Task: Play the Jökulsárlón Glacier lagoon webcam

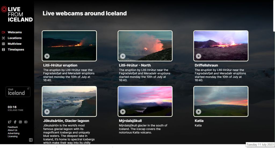Action: click(47, 112)
